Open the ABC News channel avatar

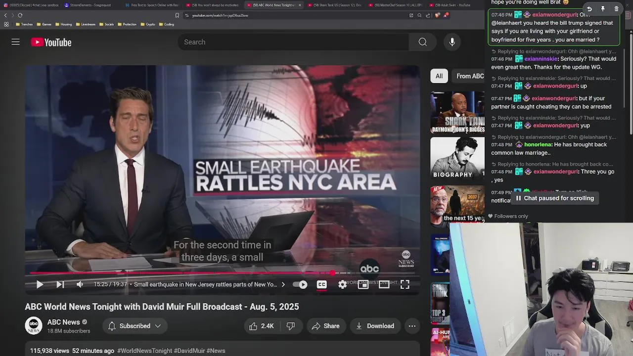(x=34, y=326)
